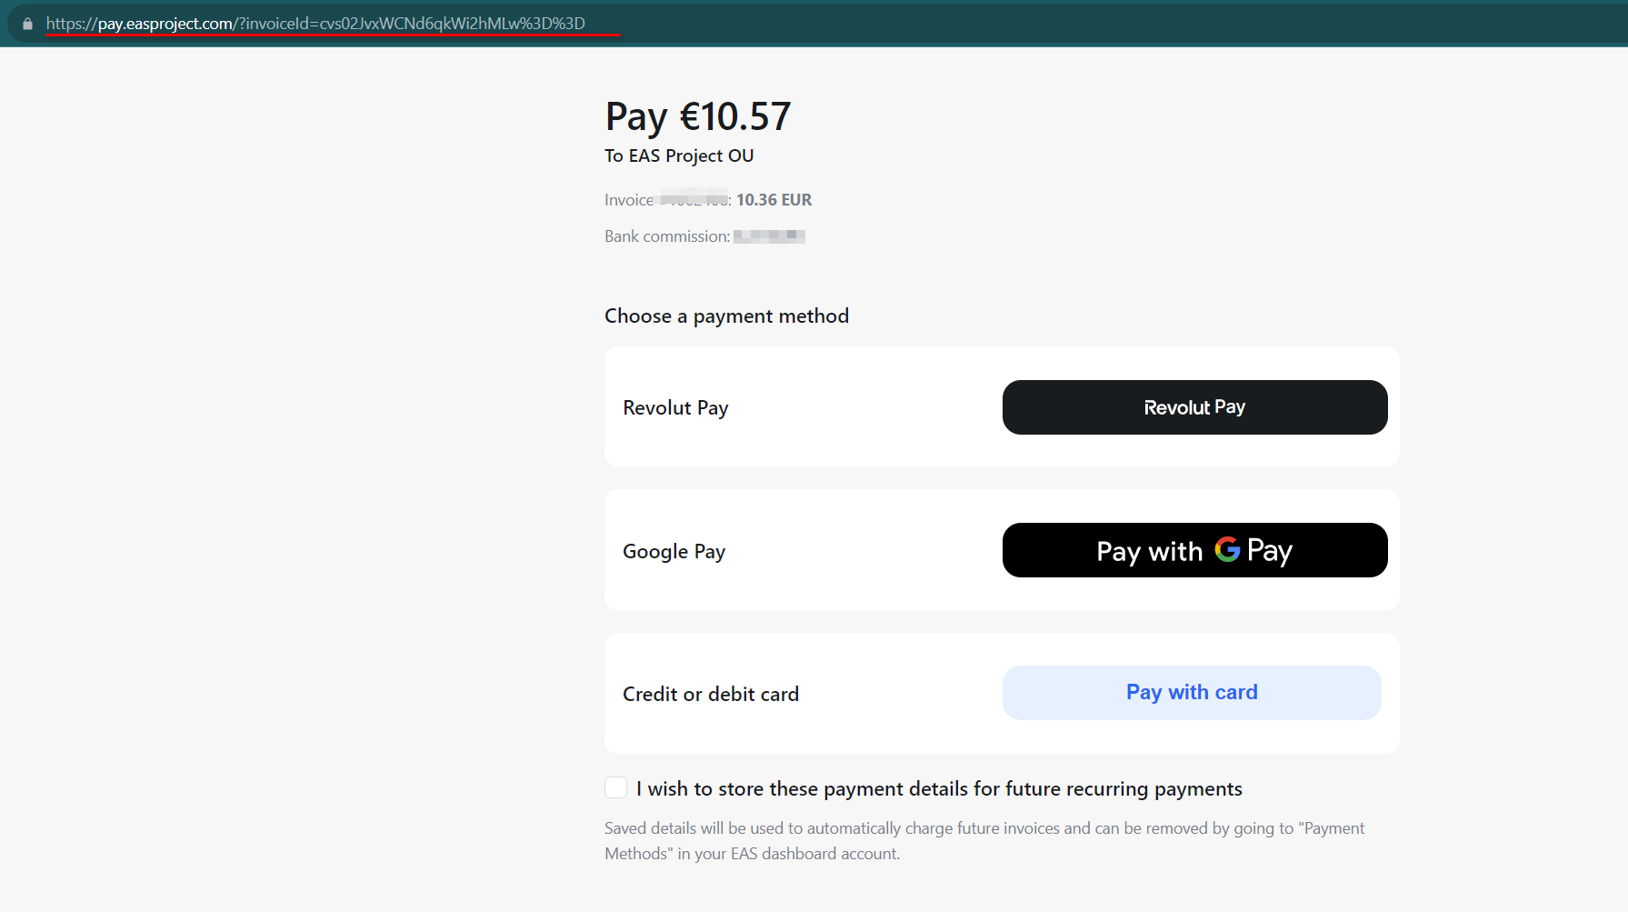The width and height of the screenshot is (1628, 912).
Task: Click the 10.36 EUR invoice amount
Action: click(x=774, y=200)
